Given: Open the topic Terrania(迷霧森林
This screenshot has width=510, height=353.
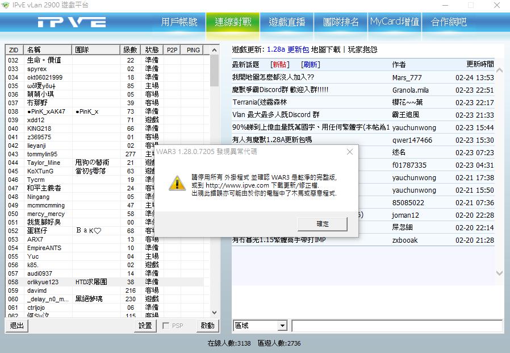Looking at the screenshot, I should (x=260, y=102).
